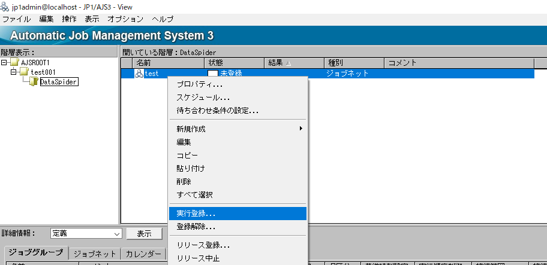Choose 待ち合わせ条件の設定... menu entry
The height and width of the screenshot is (265, 547).
pyautogui.click(x=238, y=111)
